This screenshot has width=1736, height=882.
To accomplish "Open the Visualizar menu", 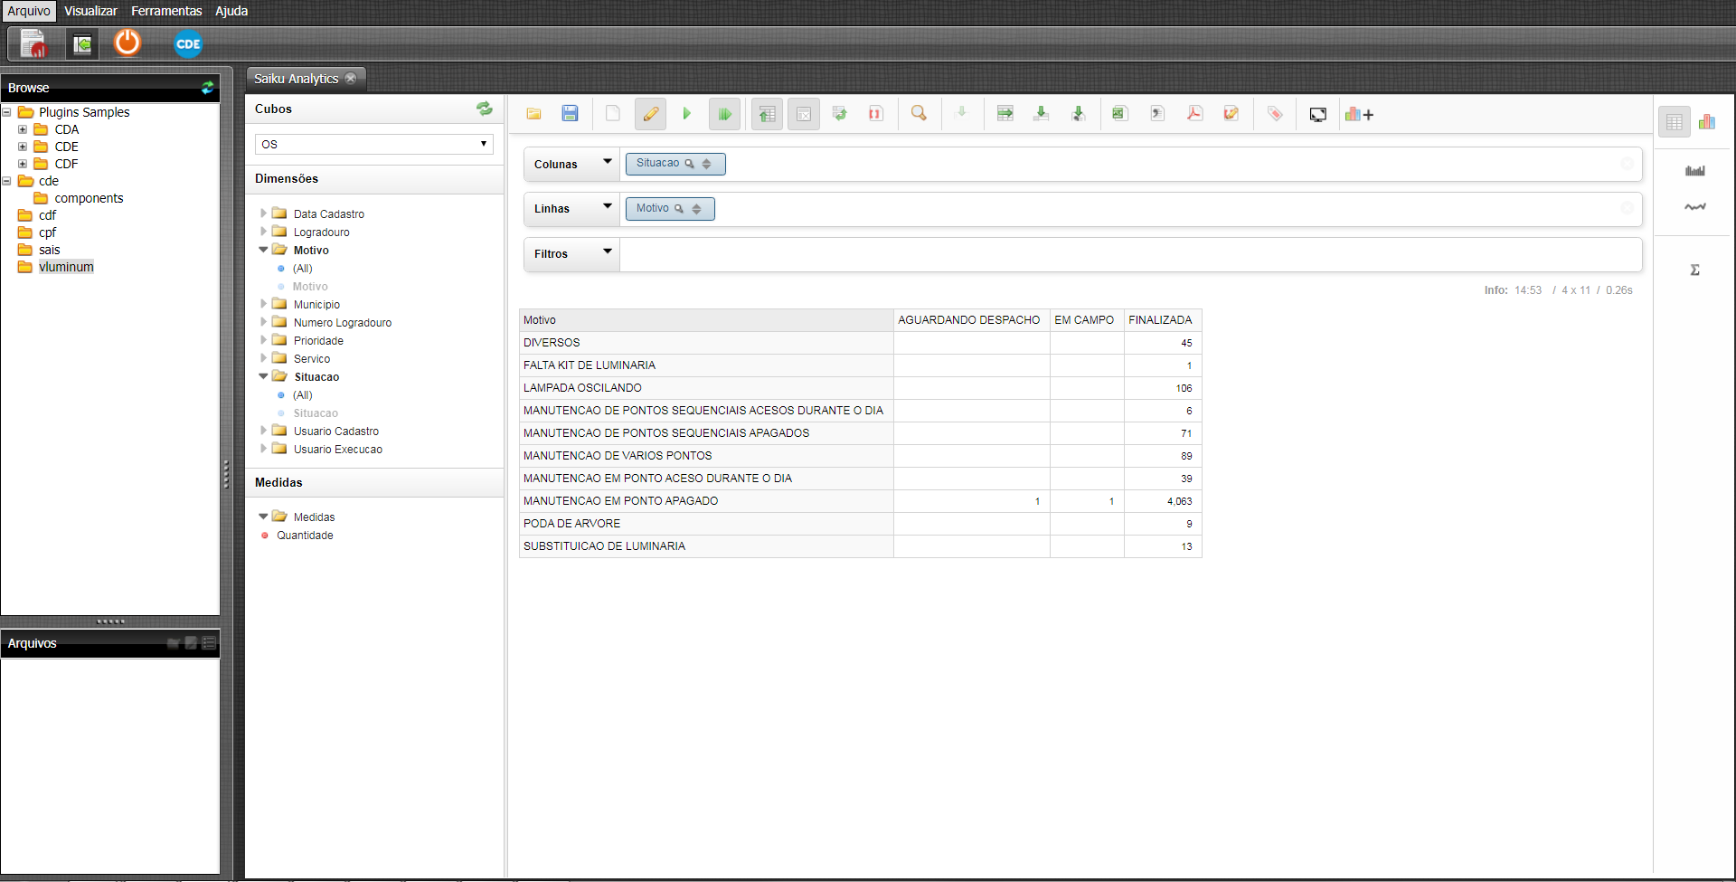I will 90,11.
